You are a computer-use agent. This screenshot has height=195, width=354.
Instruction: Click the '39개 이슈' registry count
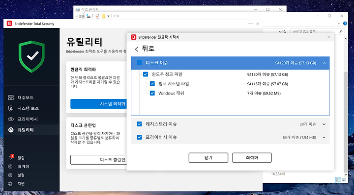pos(308,124)
